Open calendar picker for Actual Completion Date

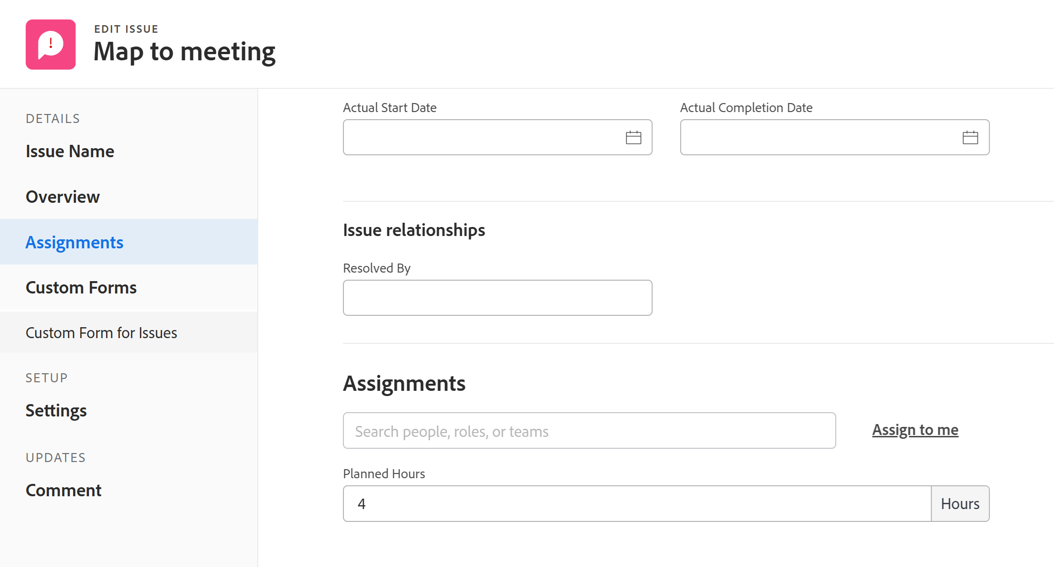click(x=970, y=138)
